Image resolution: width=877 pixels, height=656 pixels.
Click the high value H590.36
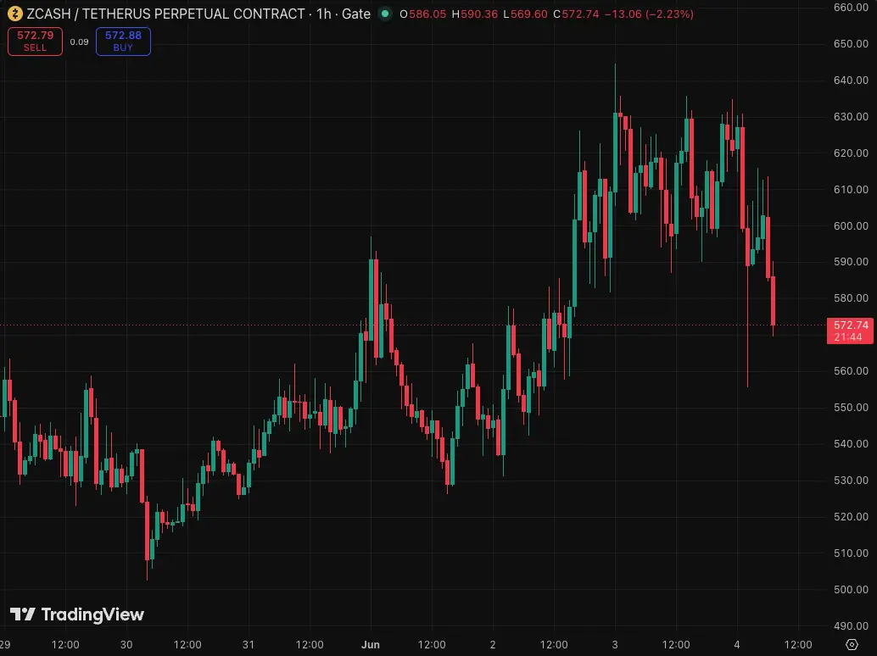point(474,14)
